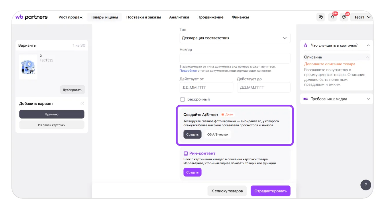Open the Товары и цены menu
Screen dimensions: 385x209
click(104, 17)
